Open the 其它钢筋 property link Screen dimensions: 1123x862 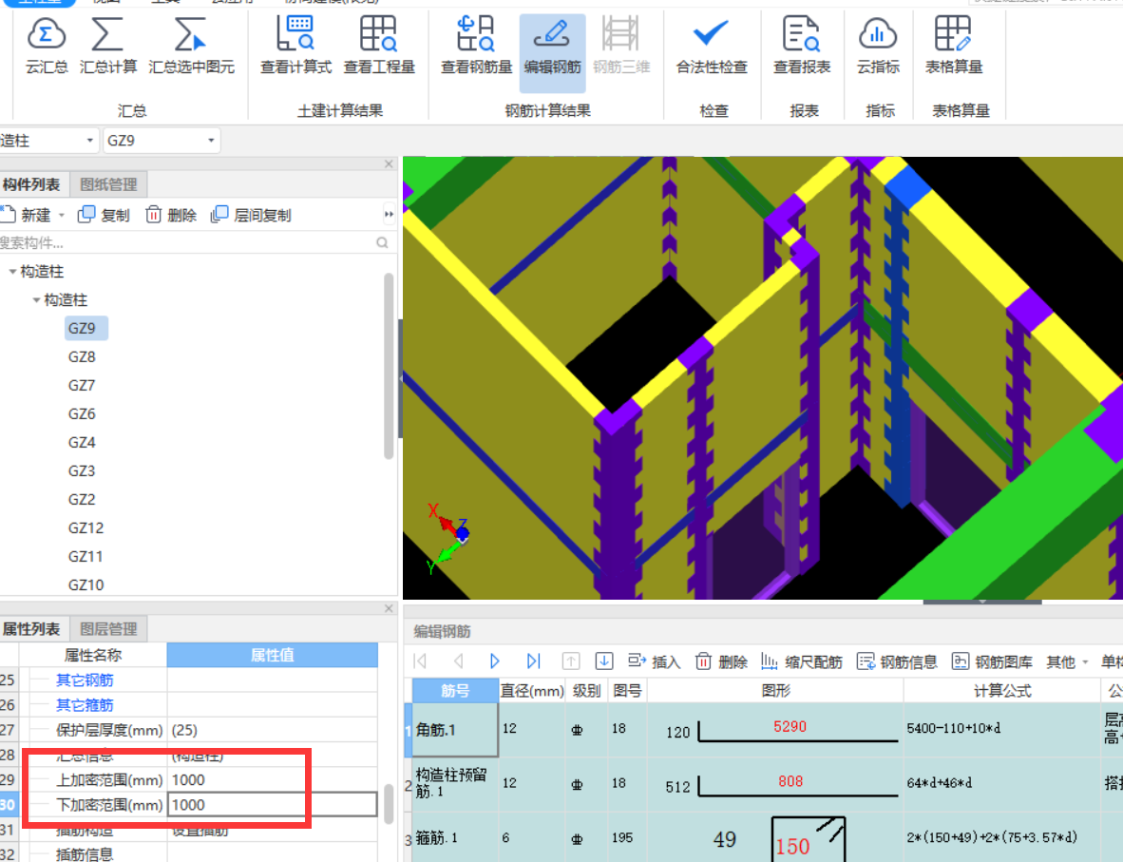coord(86,680)
